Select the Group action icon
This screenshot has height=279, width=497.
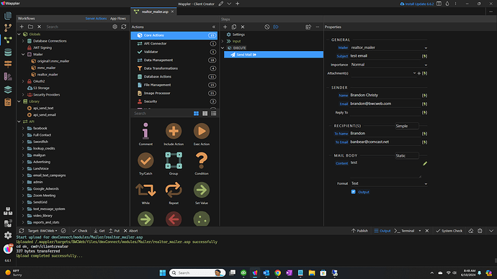[x=174, y=160]
